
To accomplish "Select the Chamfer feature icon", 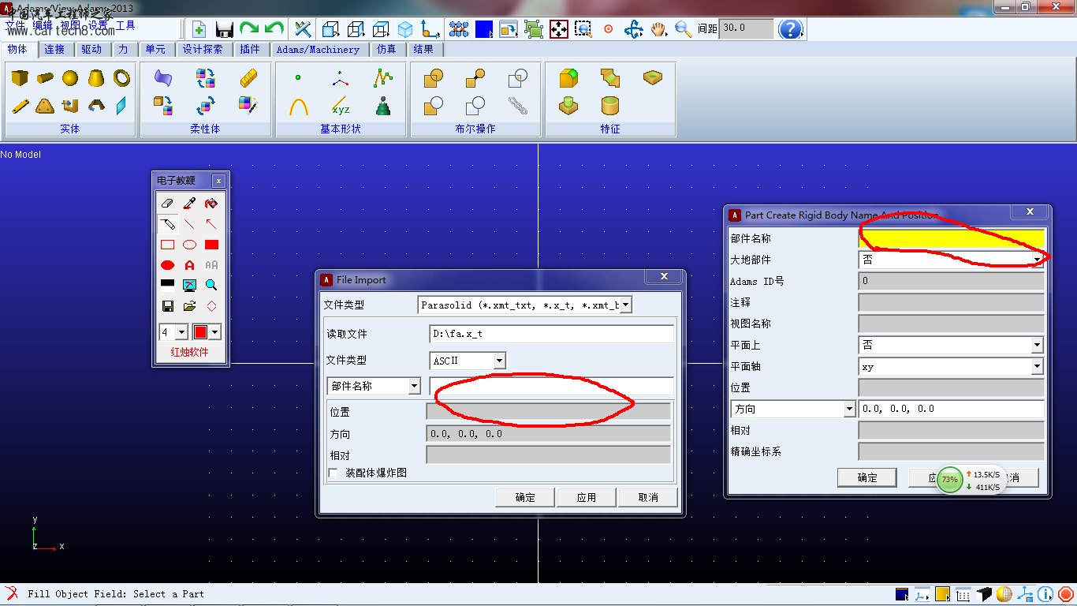I will (x=610, y=78).
